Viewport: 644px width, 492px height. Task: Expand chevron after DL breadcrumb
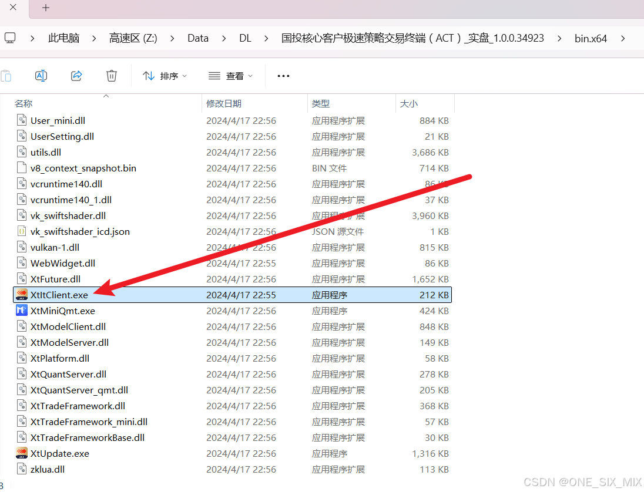click(x=266, y=38)
